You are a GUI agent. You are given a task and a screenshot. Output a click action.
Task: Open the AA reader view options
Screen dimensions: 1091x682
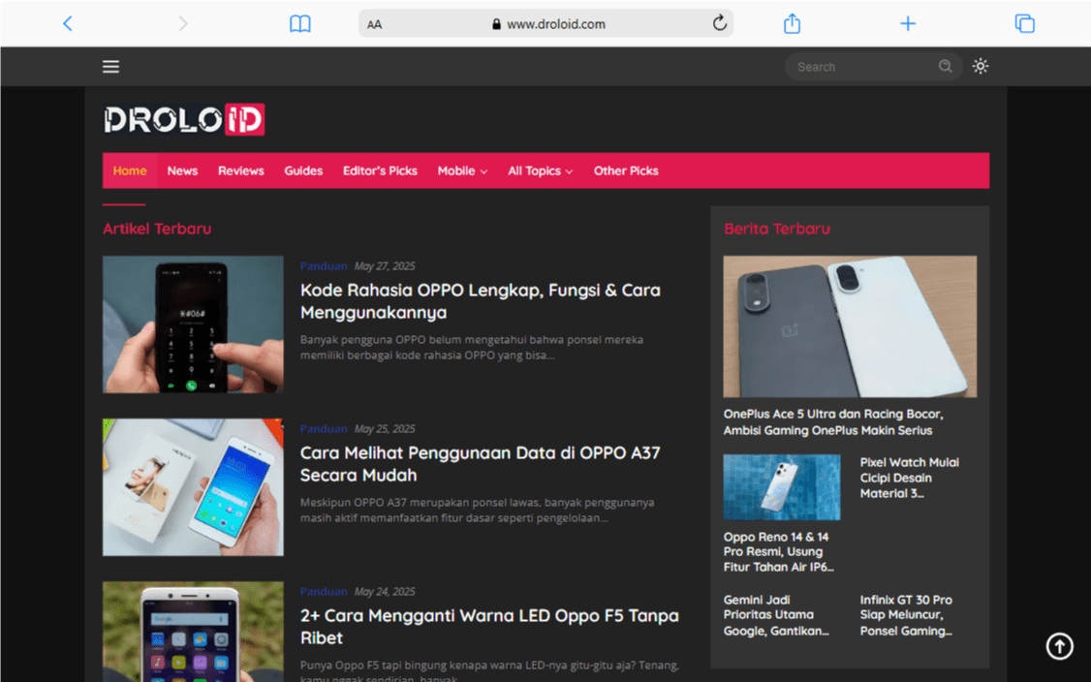coord(374,24)
